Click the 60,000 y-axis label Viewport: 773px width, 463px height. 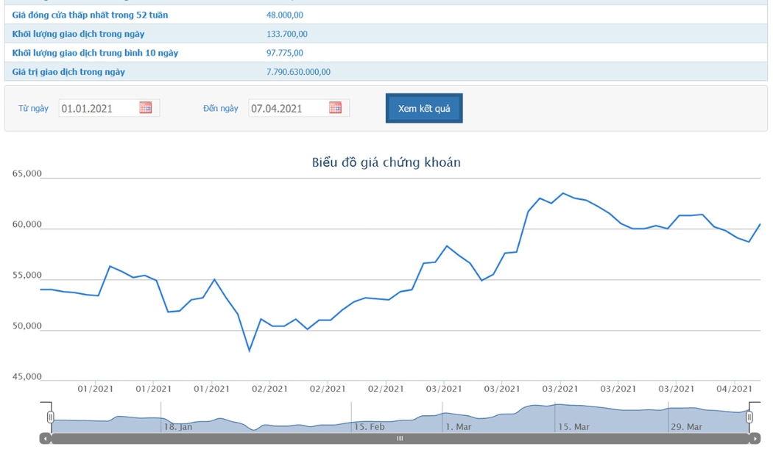pos(27,225)
